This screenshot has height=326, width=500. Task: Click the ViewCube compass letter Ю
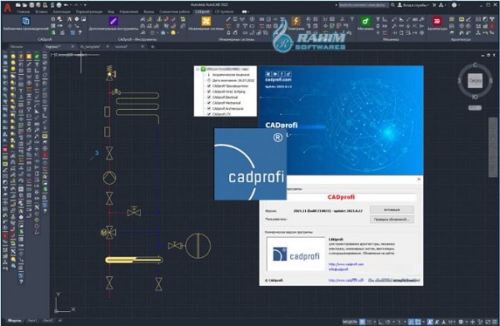[475, 96]
